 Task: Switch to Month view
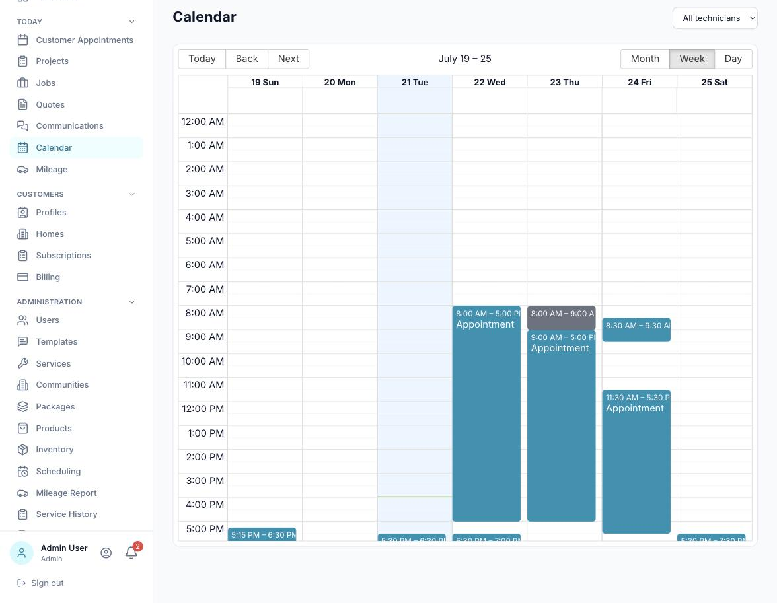645,59
